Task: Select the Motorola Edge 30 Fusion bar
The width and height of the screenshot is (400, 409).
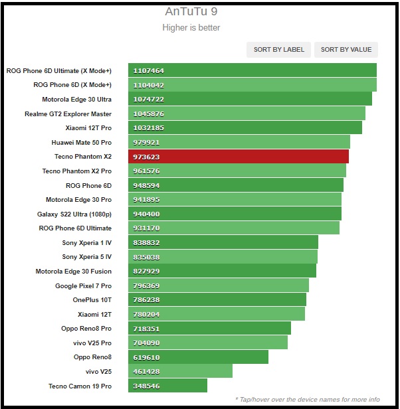Action: [223, 271]
